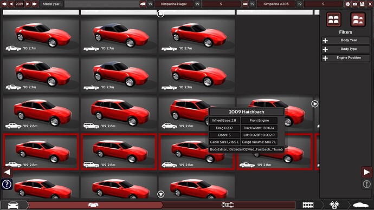Click the Doors: 5 tooltip cell
Screen dimensions: 374x210
coord(224,135)
